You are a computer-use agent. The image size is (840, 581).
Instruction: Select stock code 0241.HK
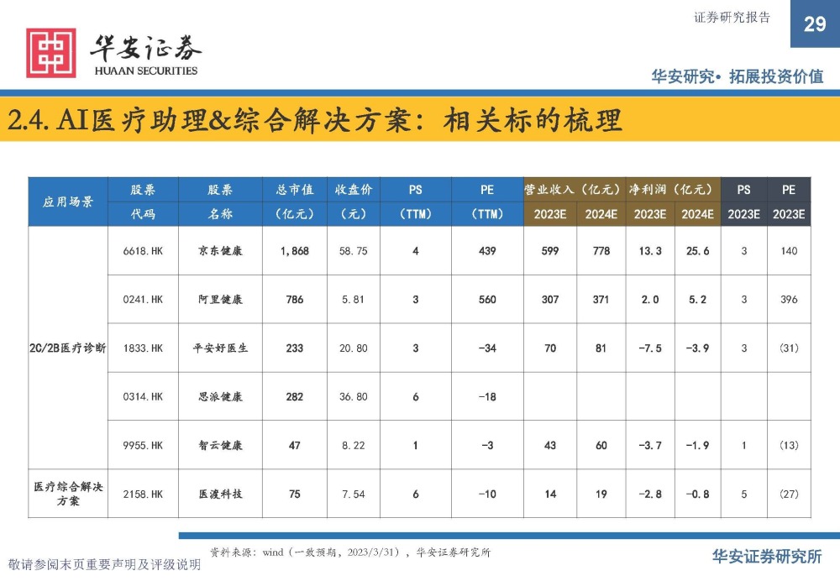[x=143, y=300]
